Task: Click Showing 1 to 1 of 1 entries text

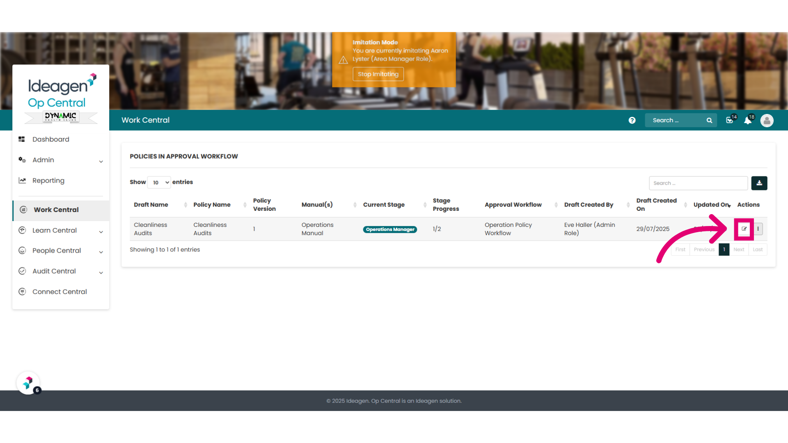Action: coord(165,249)
